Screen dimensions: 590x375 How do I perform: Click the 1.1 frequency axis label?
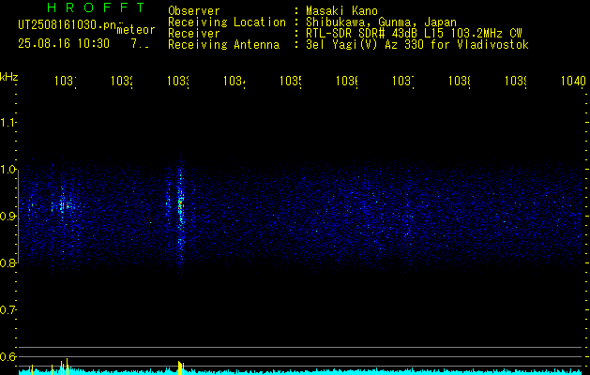pos(8,122)
